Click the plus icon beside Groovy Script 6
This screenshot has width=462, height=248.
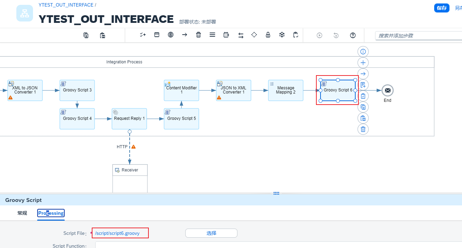363,63
